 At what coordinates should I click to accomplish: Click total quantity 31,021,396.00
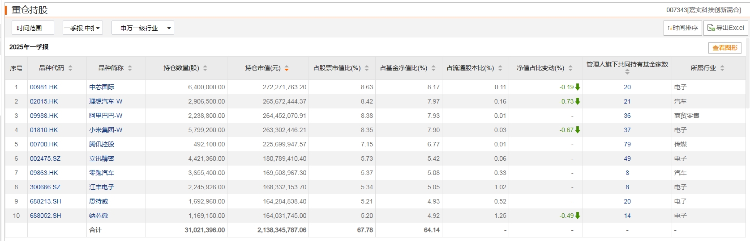[x=205, y=230]
